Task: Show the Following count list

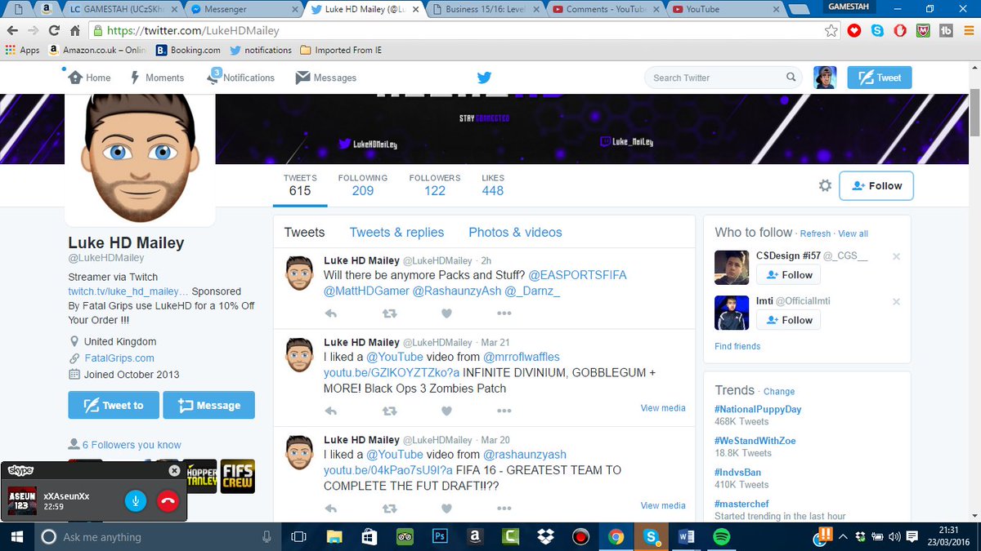Action: 363,185
